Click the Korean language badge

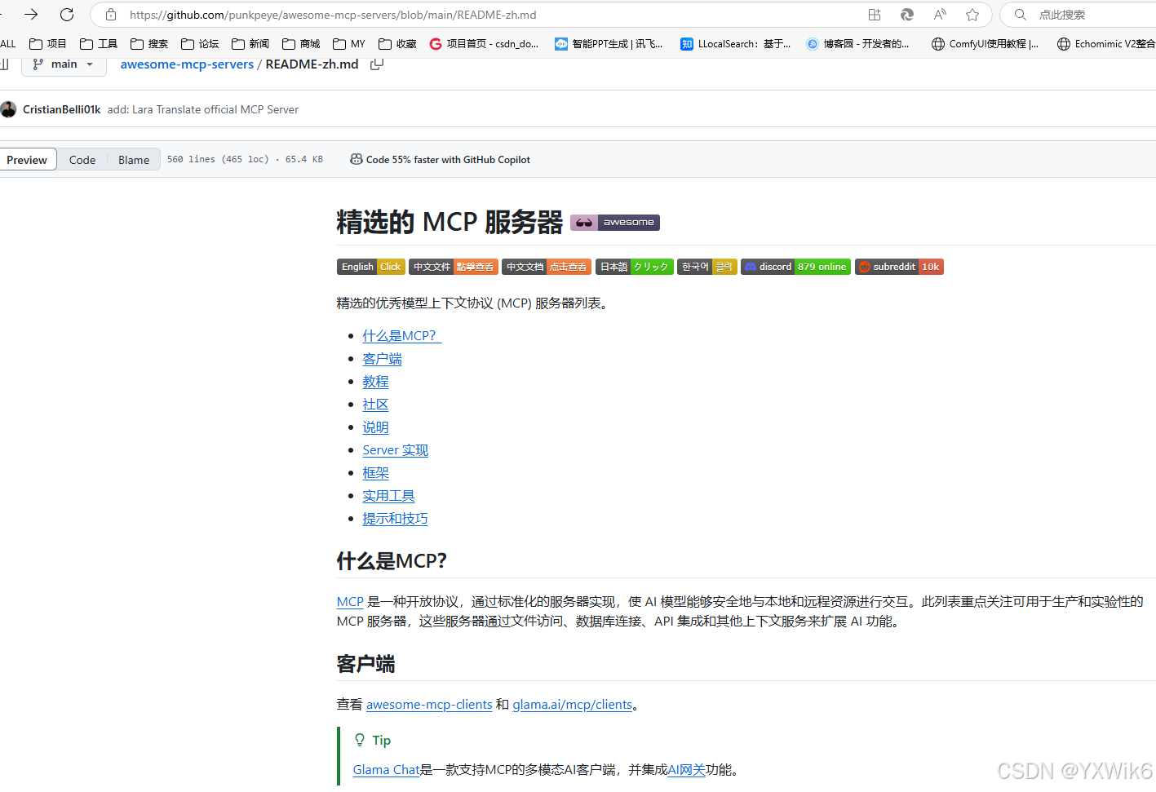[707, 267]
